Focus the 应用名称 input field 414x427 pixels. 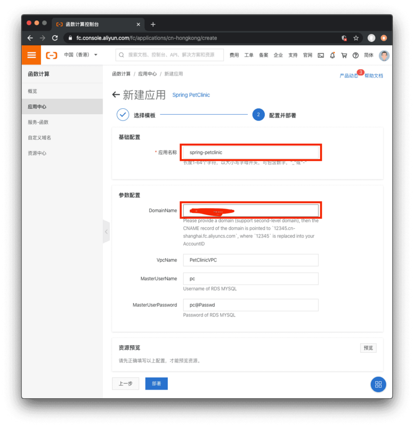click(x=250, y=153)
